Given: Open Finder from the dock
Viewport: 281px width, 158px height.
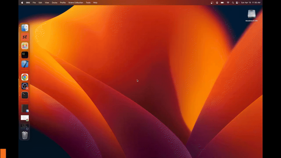Looking at the screenshot, I should [x=25, y=28].
